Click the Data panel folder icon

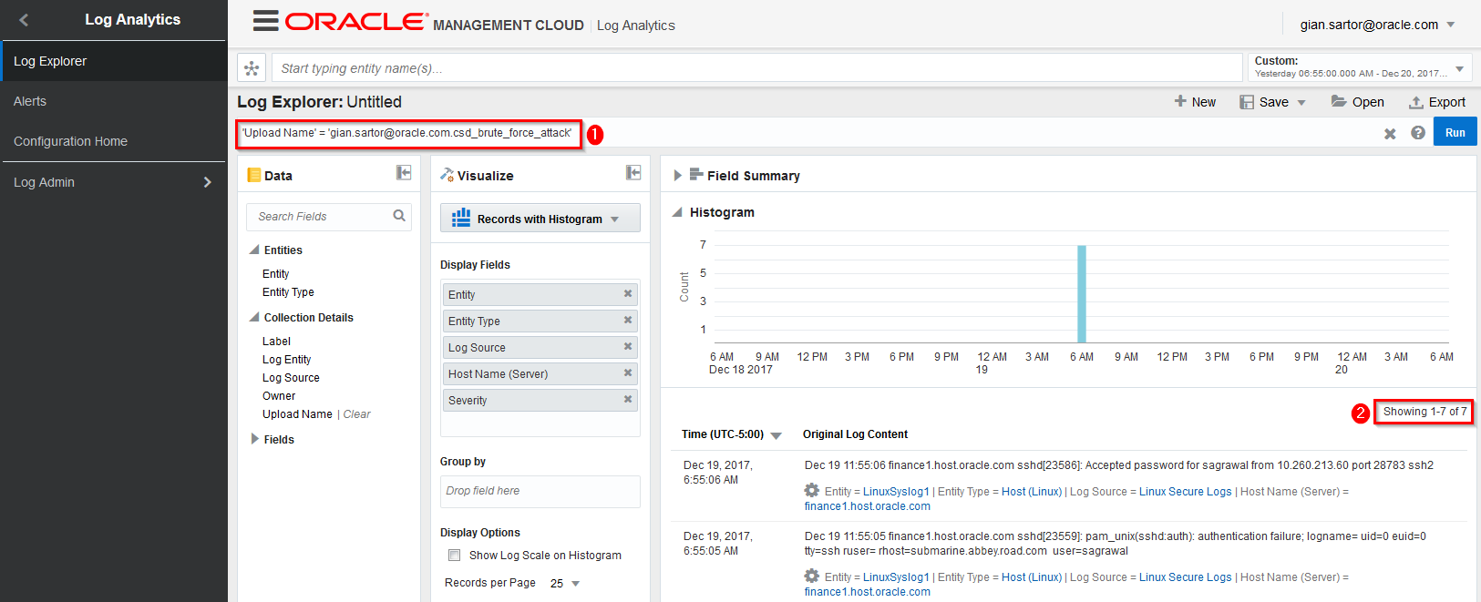pyautogui.click(x=254, y=175)
